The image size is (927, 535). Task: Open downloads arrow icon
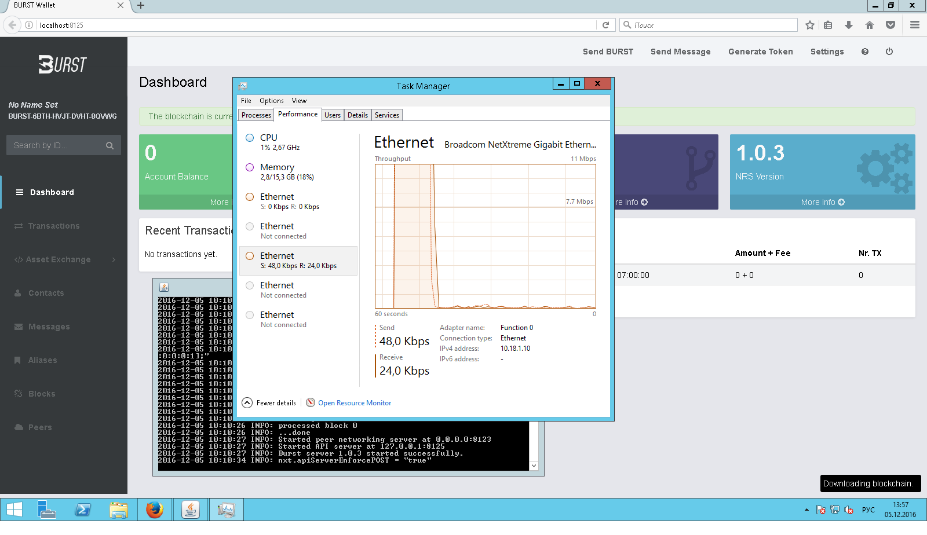(849, 25)
